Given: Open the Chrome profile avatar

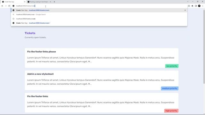Looking at the screenshot, I should [199, 6].
